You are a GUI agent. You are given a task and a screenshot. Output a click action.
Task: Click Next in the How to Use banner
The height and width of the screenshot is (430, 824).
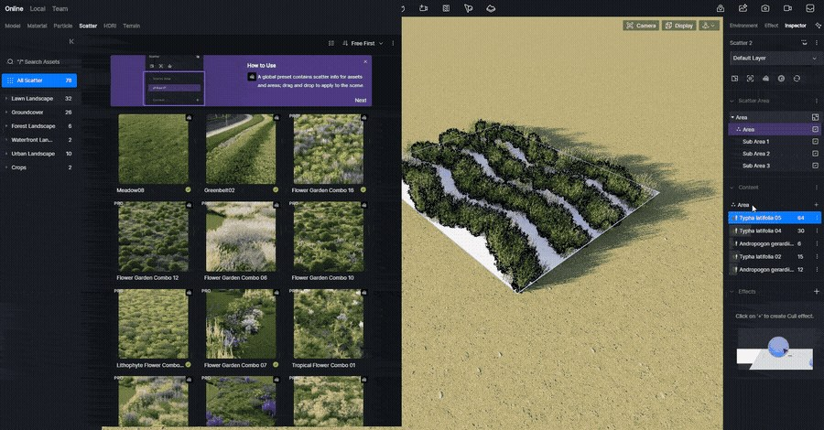click(361, 100)
